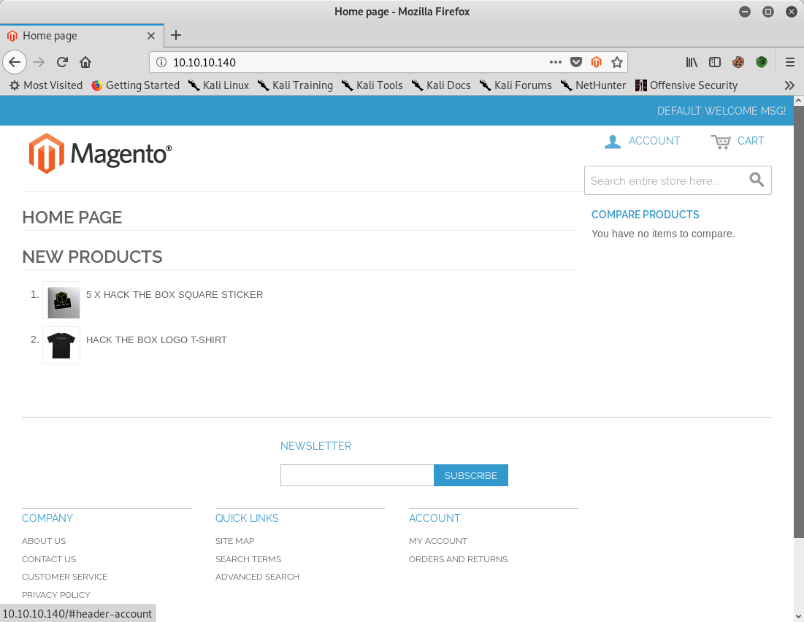Screen dimensions: 804x622
Task: Open Advanced Search footer link
Action: tap(257, 577)
